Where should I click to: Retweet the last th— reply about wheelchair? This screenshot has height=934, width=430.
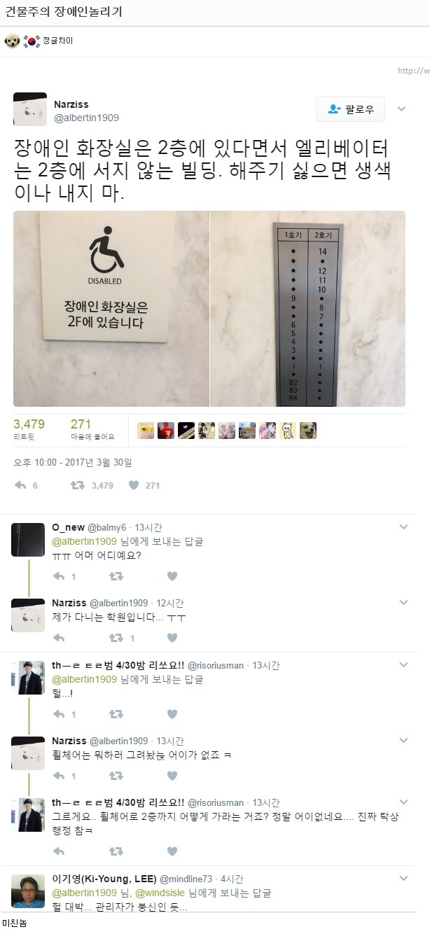click(x=116, y=851)
